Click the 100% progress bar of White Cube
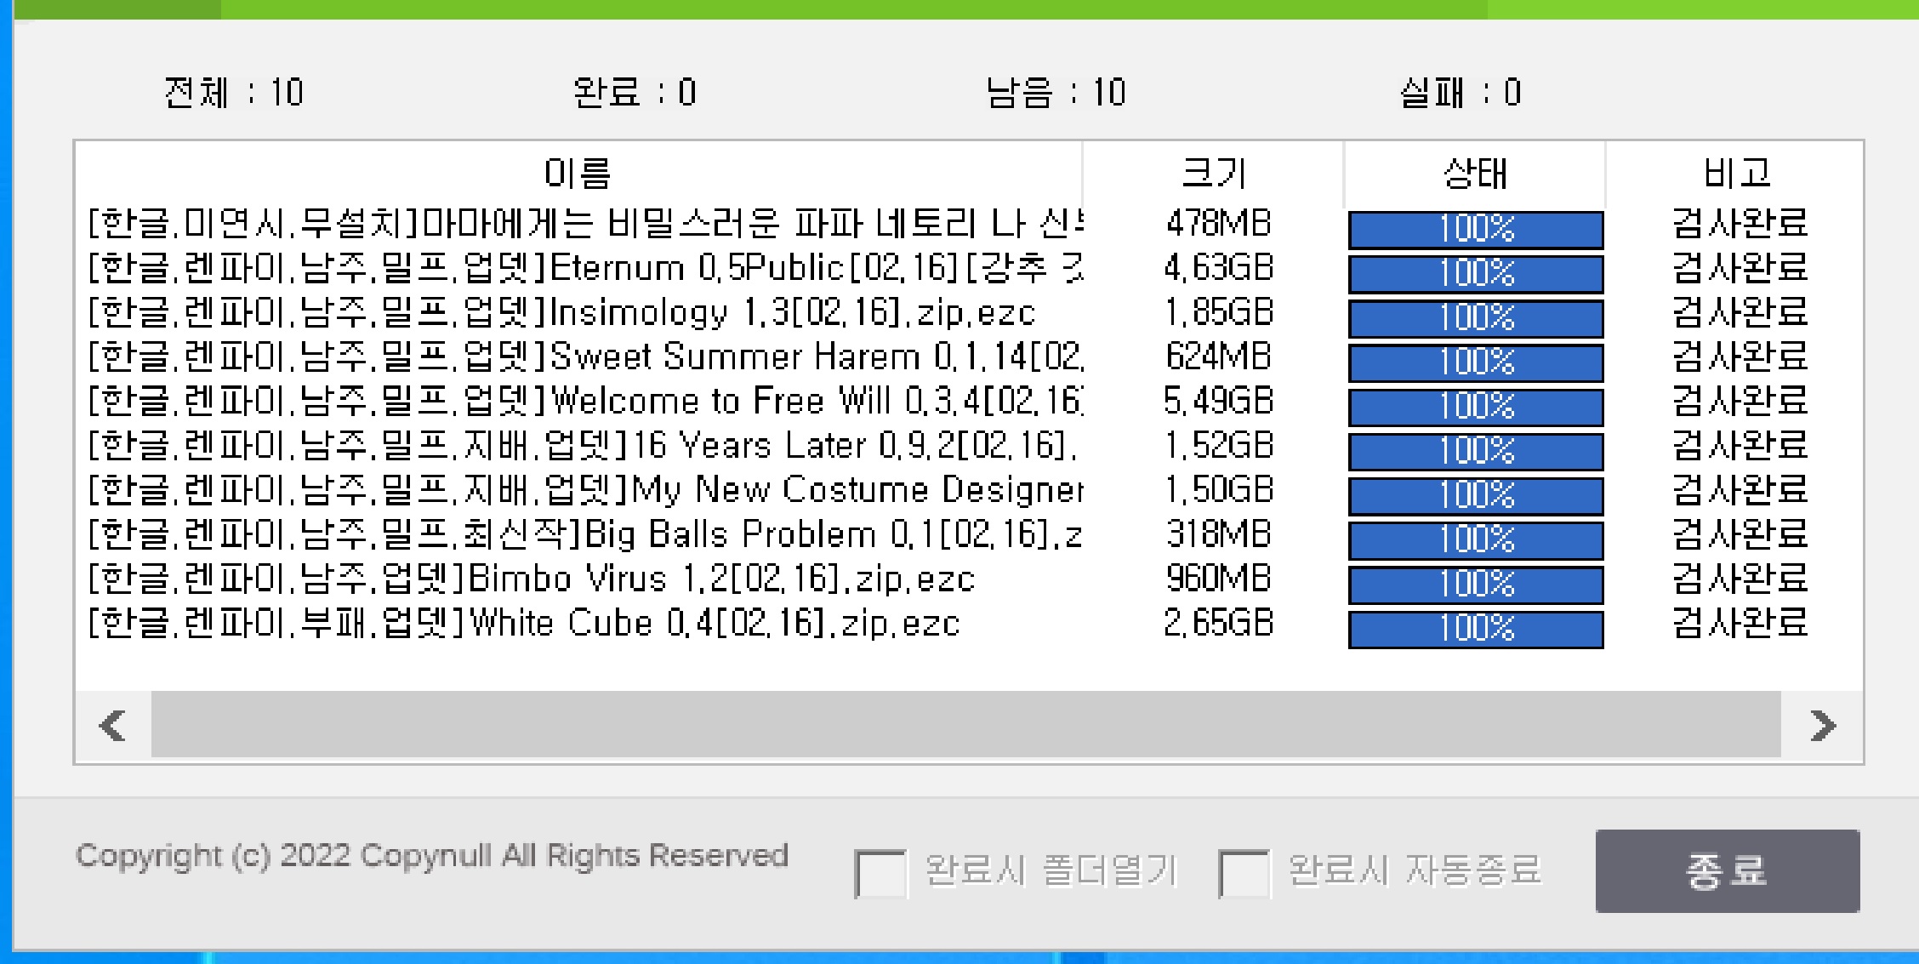 point(1474,628)
